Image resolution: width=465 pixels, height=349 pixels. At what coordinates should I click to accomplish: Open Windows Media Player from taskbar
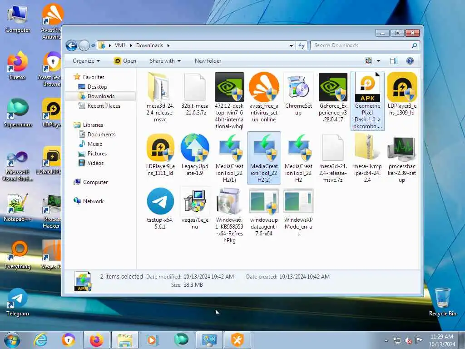(152, 340)
